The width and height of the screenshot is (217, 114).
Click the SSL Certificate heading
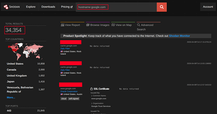tap(101, 89)
